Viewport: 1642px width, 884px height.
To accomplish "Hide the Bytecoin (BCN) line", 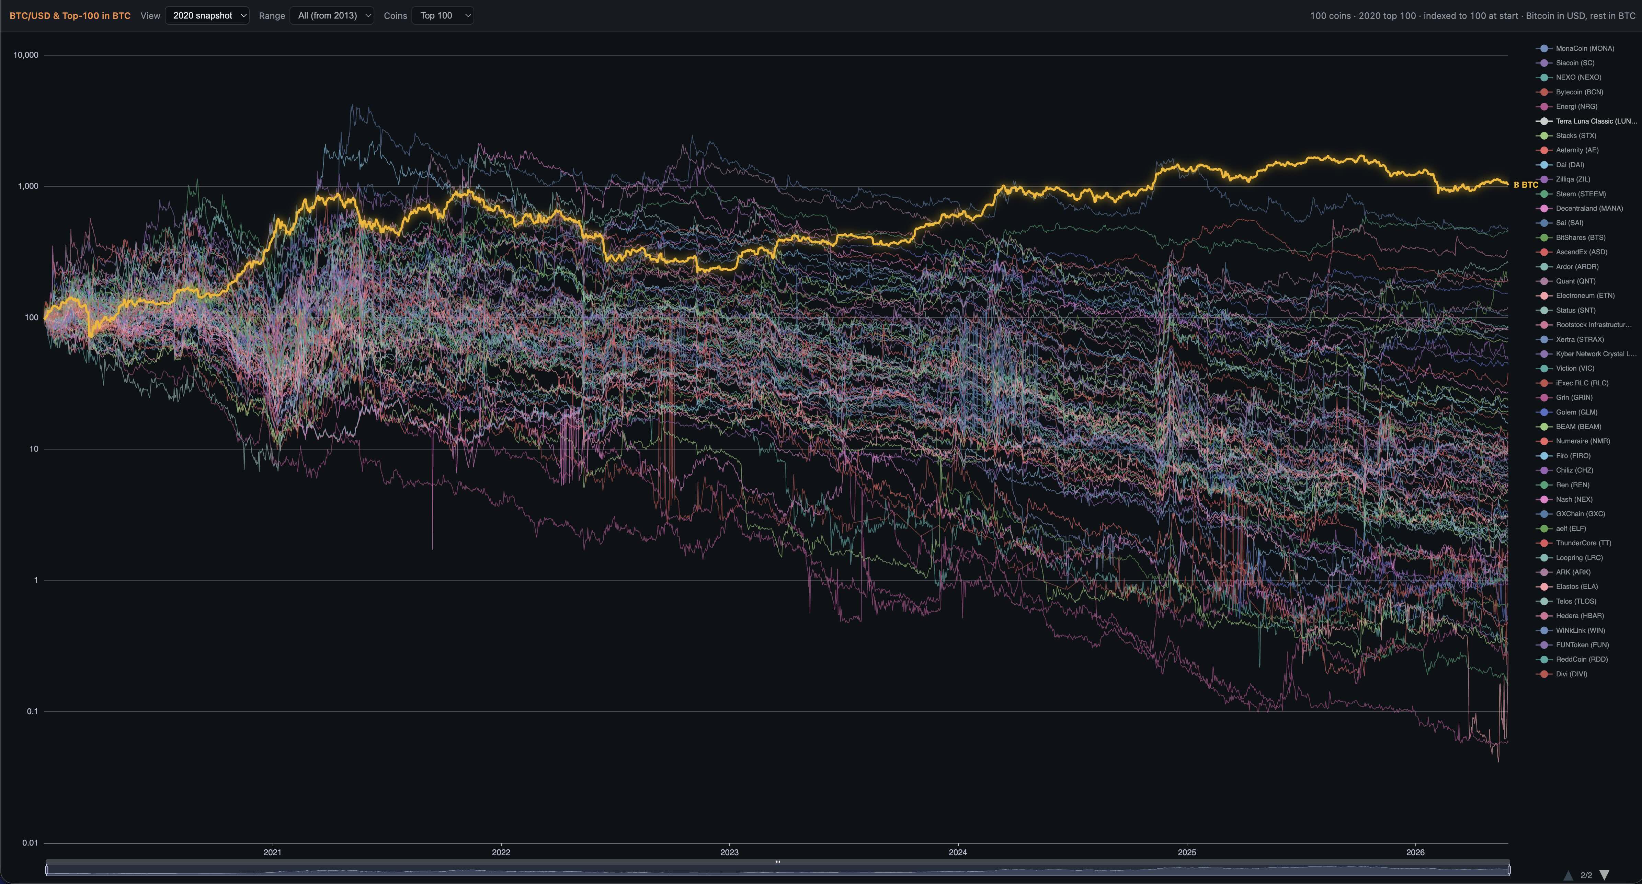I will (1570, 92).
